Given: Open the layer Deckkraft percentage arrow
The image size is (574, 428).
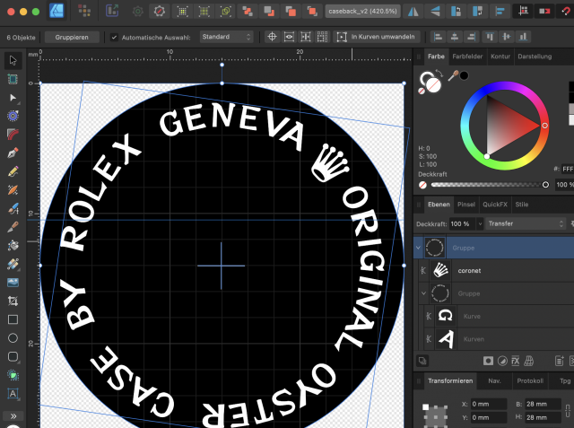Looking at the screenshot, I should click(480, 223).
